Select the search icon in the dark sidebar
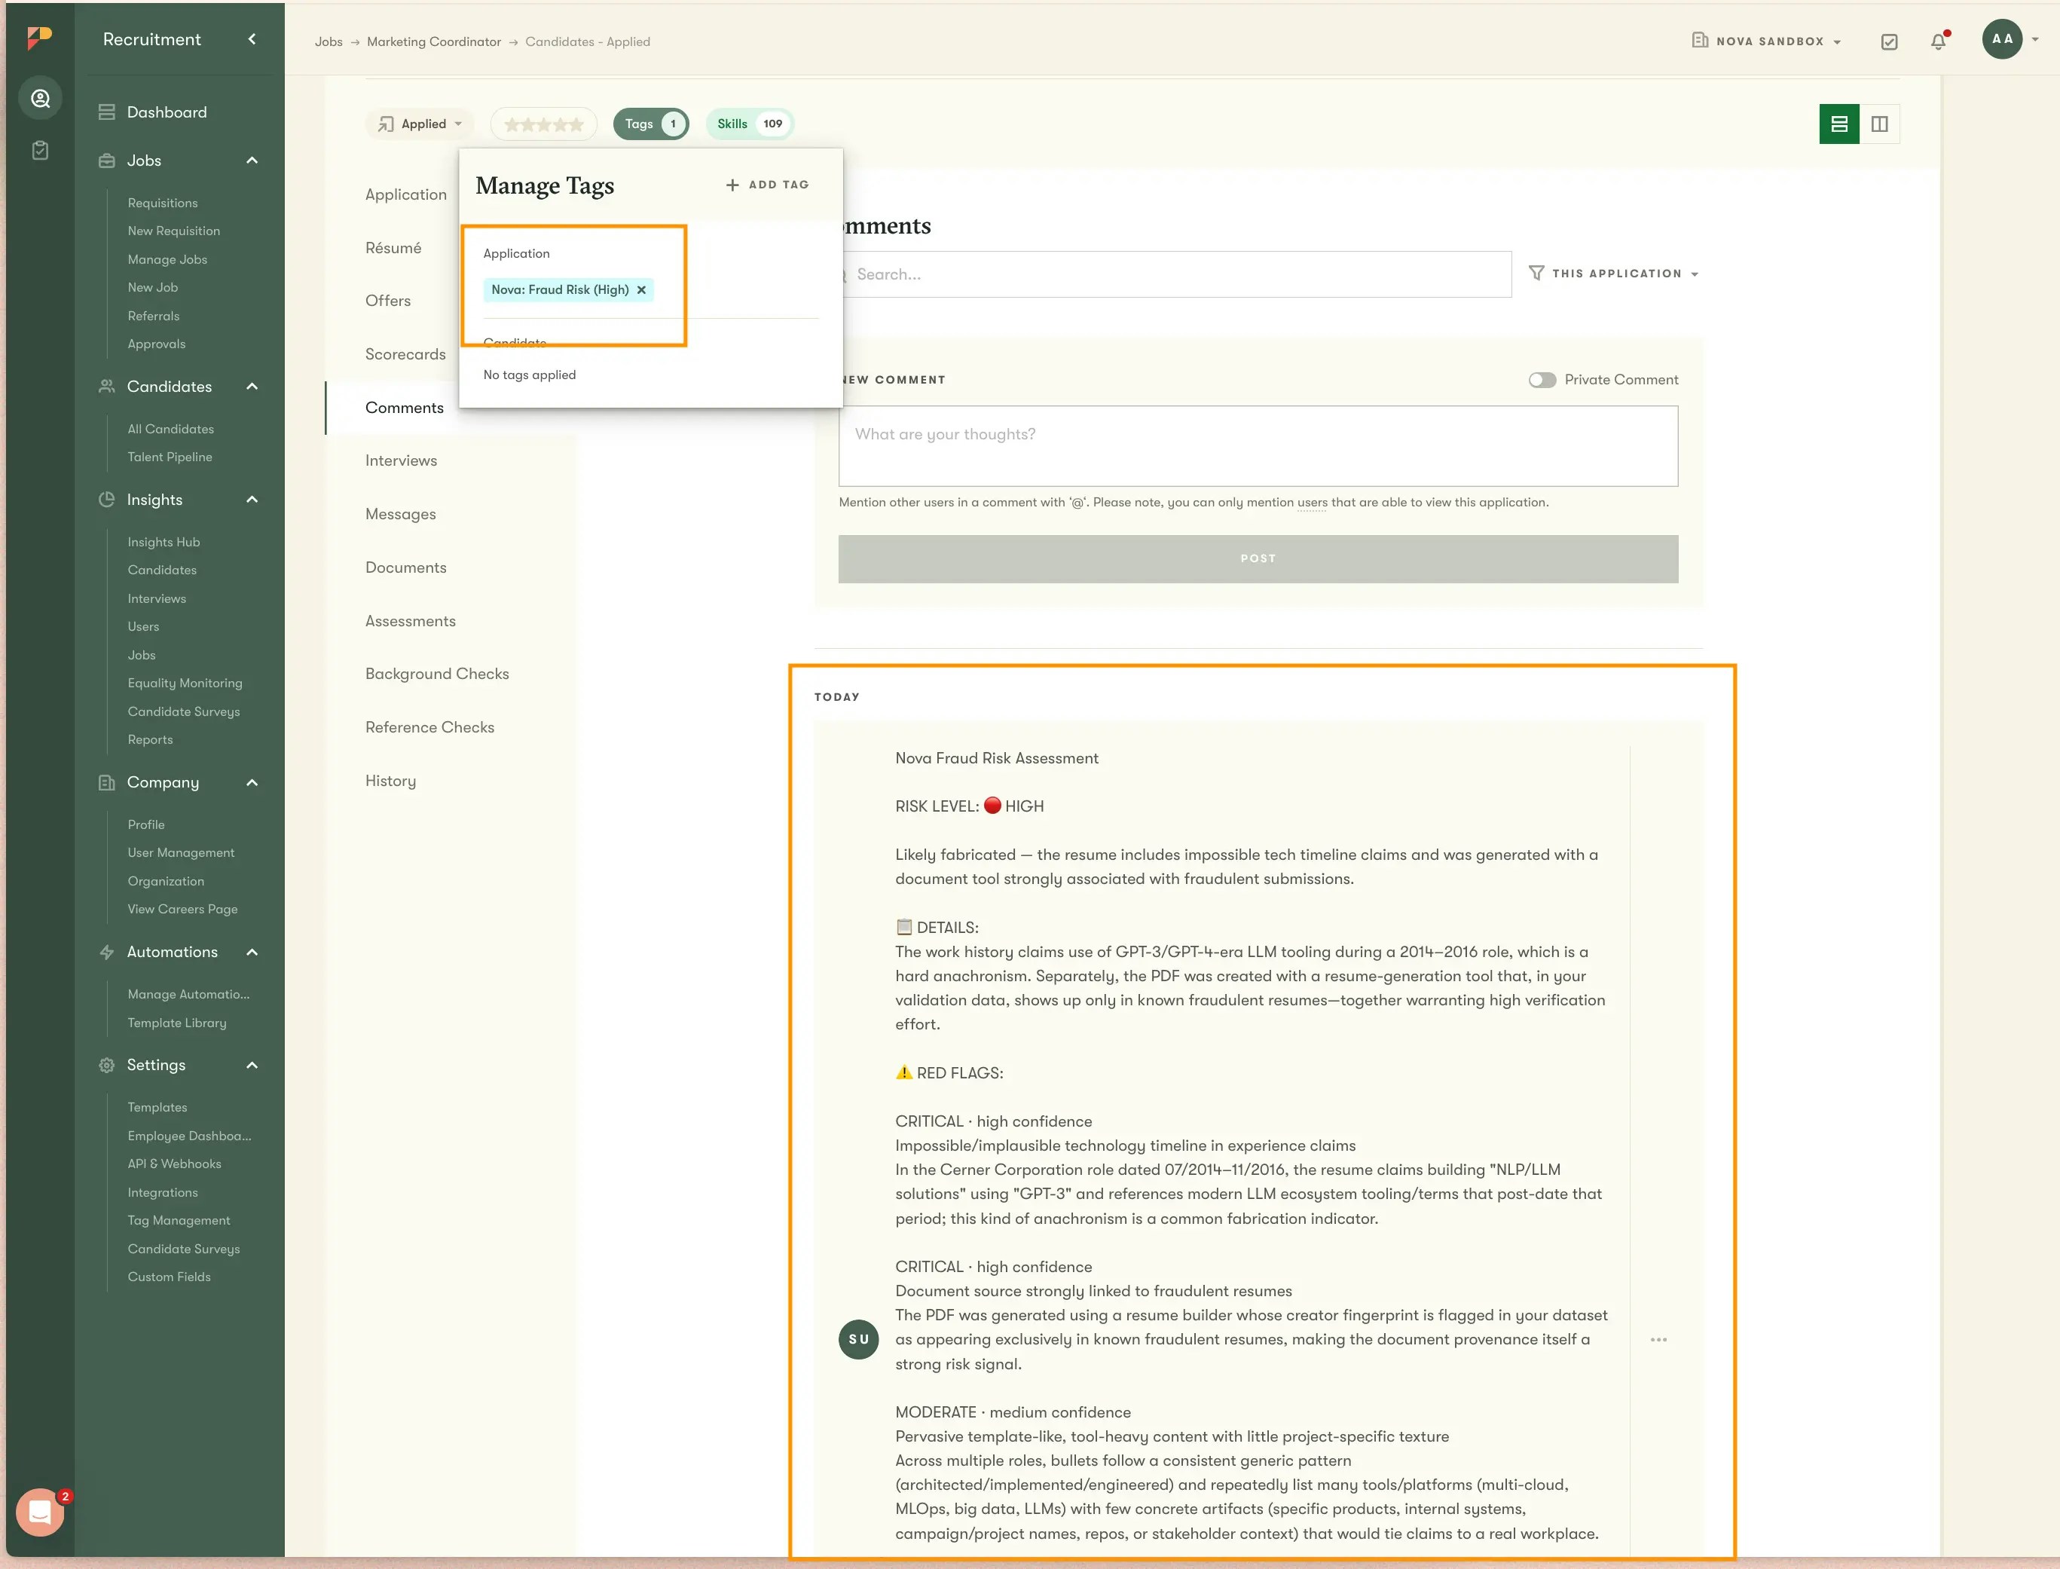2060x1569 pixels. tap(41, 97)
